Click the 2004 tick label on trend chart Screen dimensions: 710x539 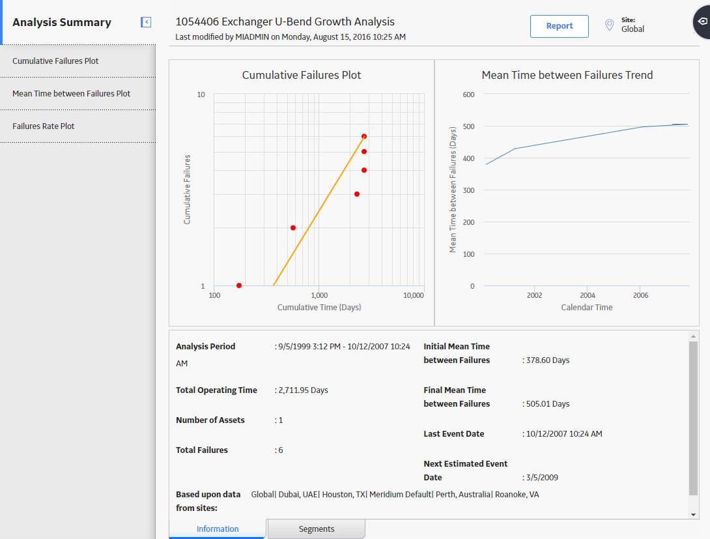[x=588, y=295]
